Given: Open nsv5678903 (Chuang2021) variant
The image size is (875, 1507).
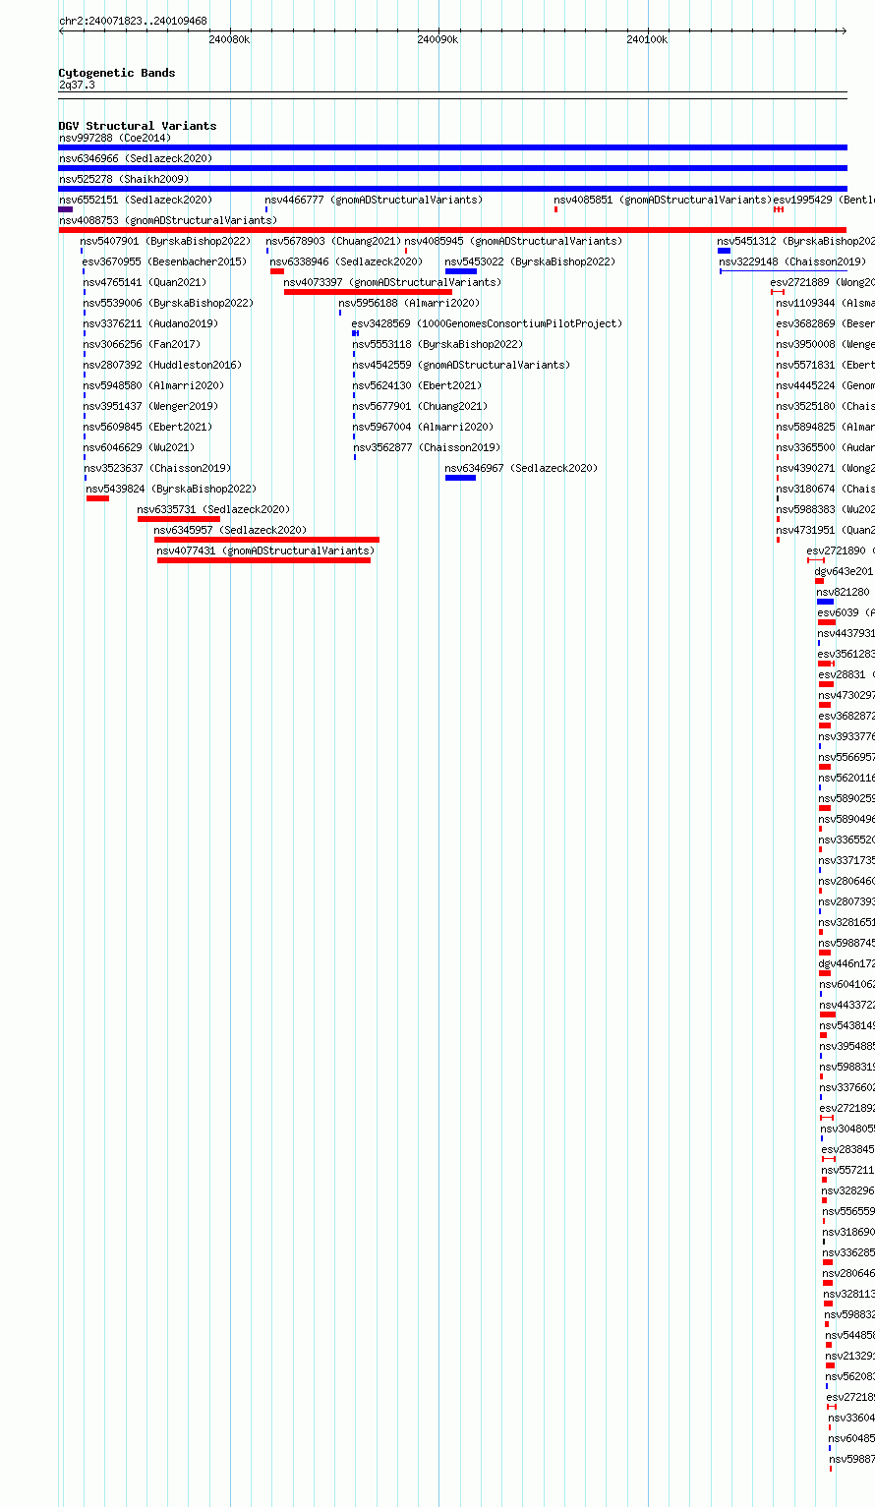Looking at the screenshot, I should point(333,241).
